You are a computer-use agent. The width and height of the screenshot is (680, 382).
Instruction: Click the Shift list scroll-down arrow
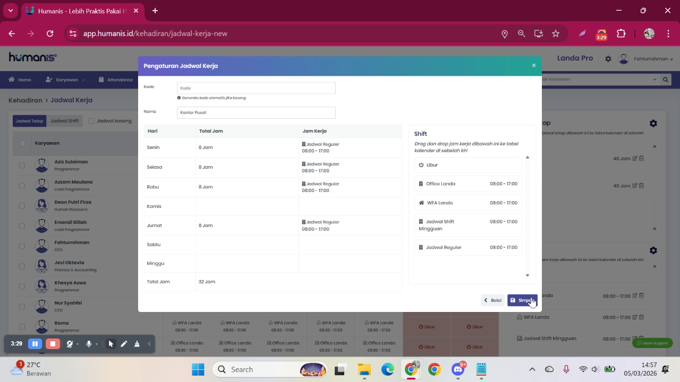click(x=528, y=275)
